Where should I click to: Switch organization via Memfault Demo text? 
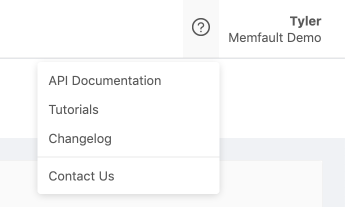click(274, 37)
